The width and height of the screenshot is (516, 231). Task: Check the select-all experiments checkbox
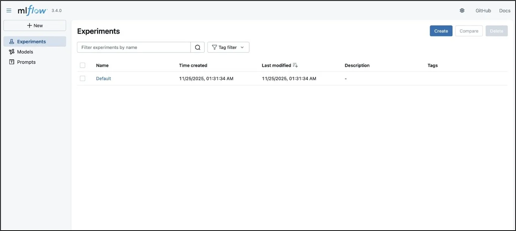point(82,66)
